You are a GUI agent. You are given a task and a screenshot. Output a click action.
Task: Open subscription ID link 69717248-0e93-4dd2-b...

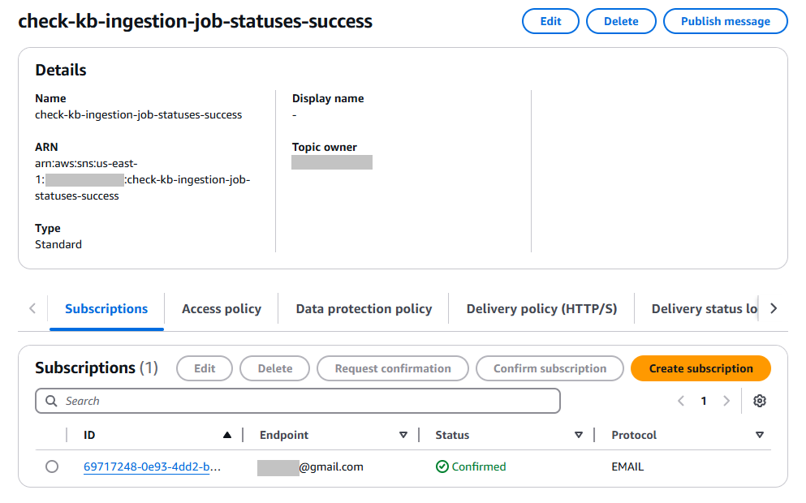click(152, 466)
